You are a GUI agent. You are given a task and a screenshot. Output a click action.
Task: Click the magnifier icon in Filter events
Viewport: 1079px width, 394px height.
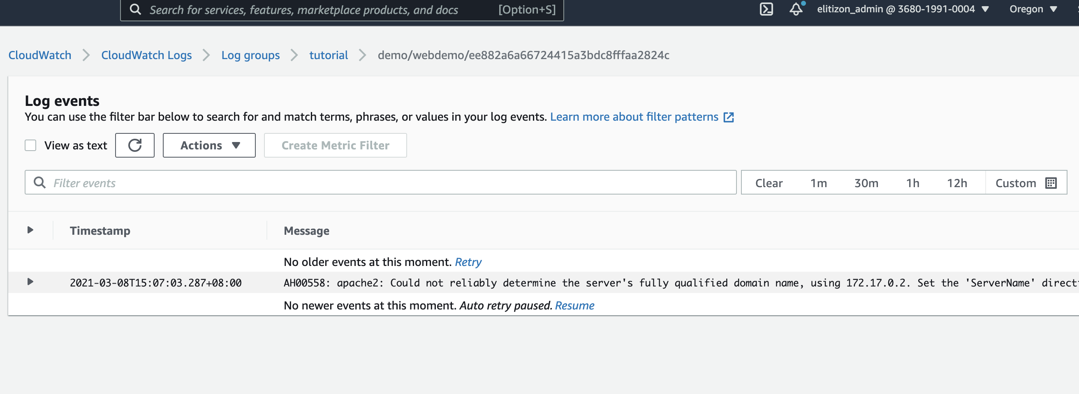pyautogui.click(x=40, y=182)
